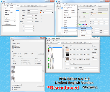Click the Diffuse color swatch
The width and height of the screenshot is (110, 92).
[x=67, y=50]
